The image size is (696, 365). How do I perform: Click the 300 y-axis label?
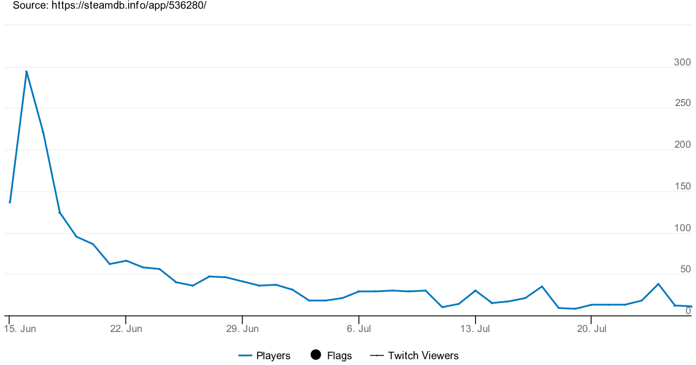pos(682,63)
